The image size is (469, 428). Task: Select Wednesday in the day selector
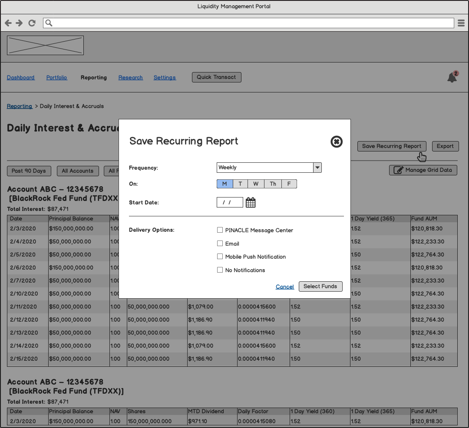pos(256,184)
